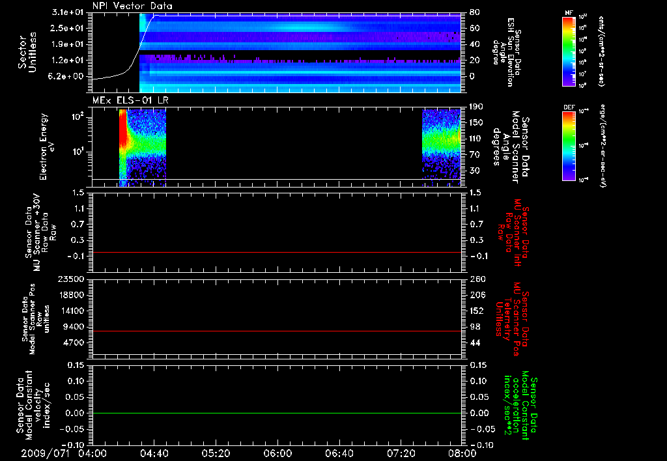Click the '06:40' time tick label
This screenshot has height=461, width=667.
(x=339, y=453)
